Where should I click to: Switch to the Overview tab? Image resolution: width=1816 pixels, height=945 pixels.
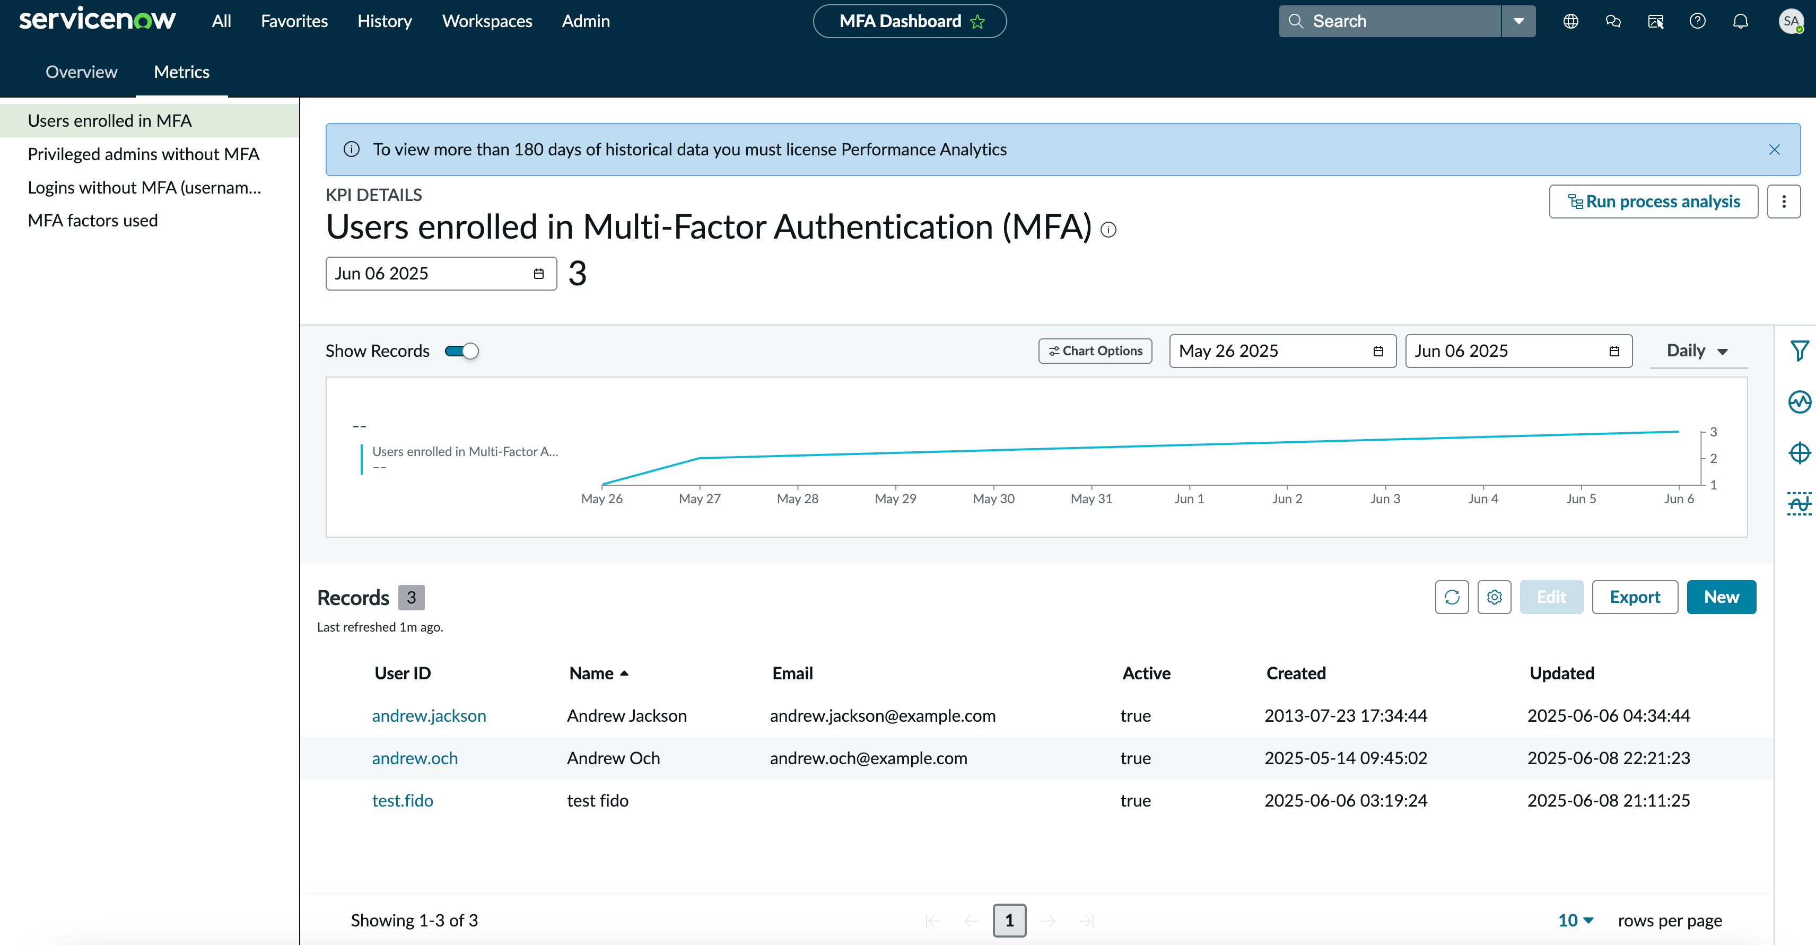pyautogui.click(x=81, y=72)
